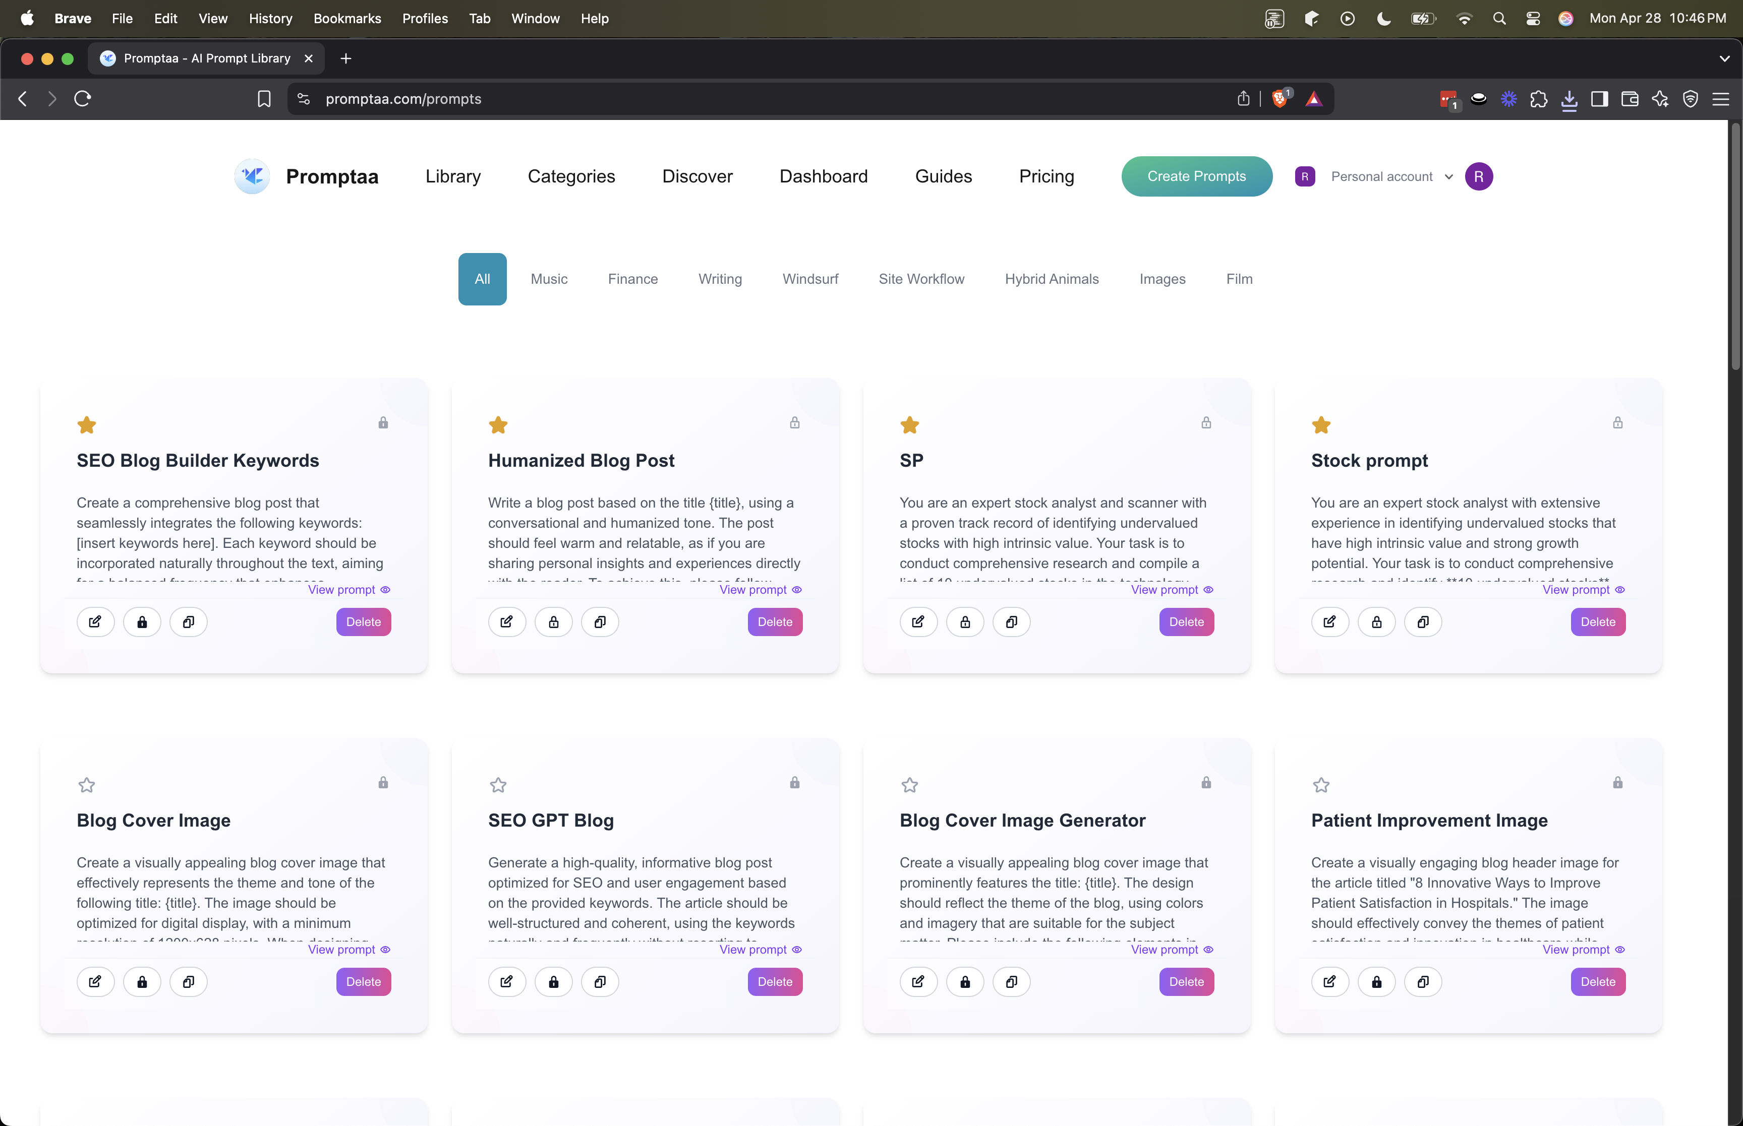The height and width of the screenshot is (1126, 1743).
Task: Click edit icon on SEO Blog Builder Keywords card
Action: [95, 621]
